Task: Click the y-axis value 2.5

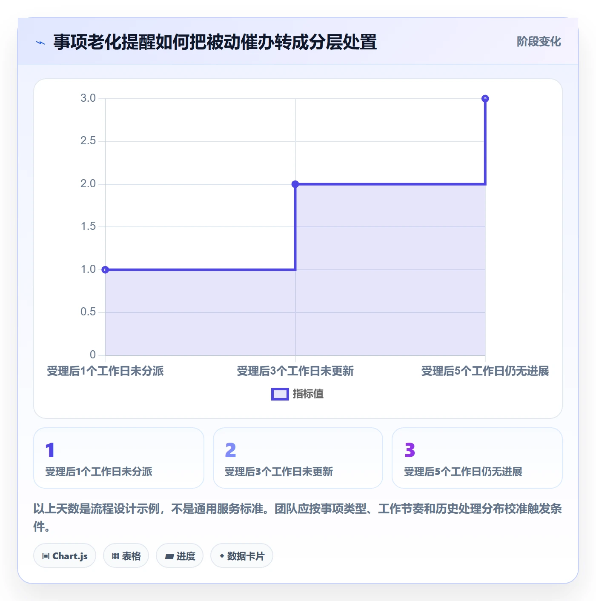Action: [x=88, y=141]
